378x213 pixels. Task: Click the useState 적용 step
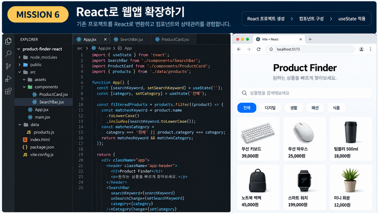pyautogui.click(x=352, y=19)
